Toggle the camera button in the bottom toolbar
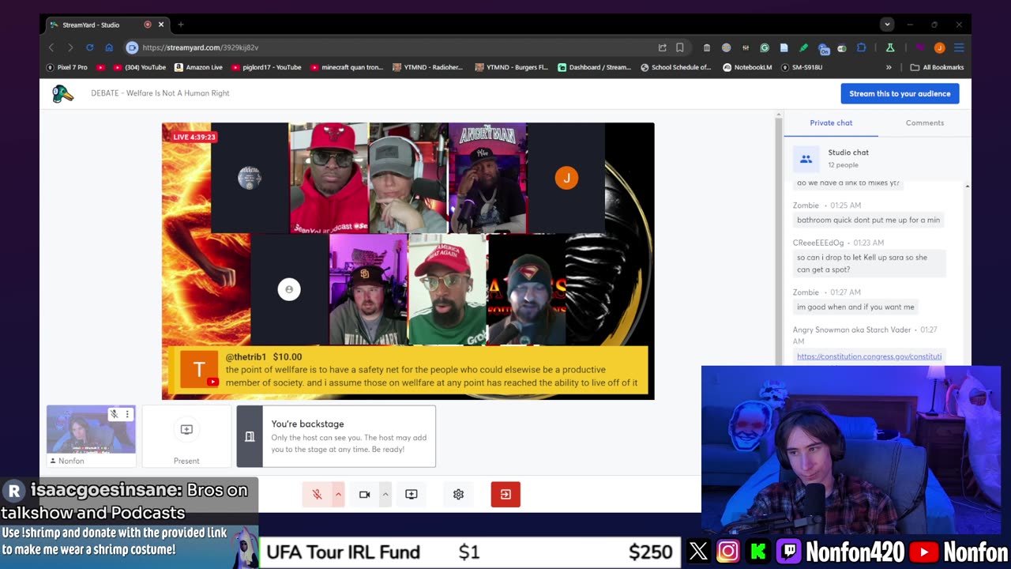This screenshot has width=1011, height=569. pyautogui.click(x=364, y=495)
